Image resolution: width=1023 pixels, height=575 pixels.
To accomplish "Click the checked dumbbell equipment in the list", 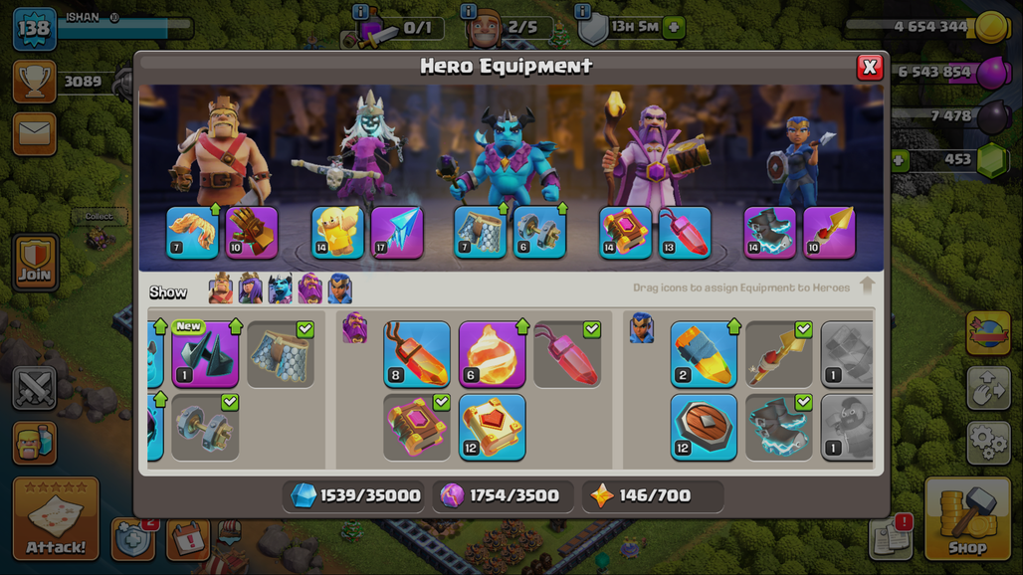I will click(205, 428).
